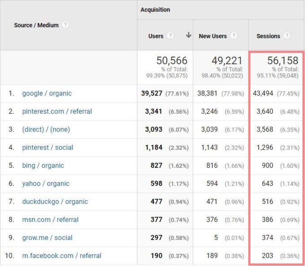Open pinterest / social source link
Screen dimensions: 305x266
click(x=48, y=148)
